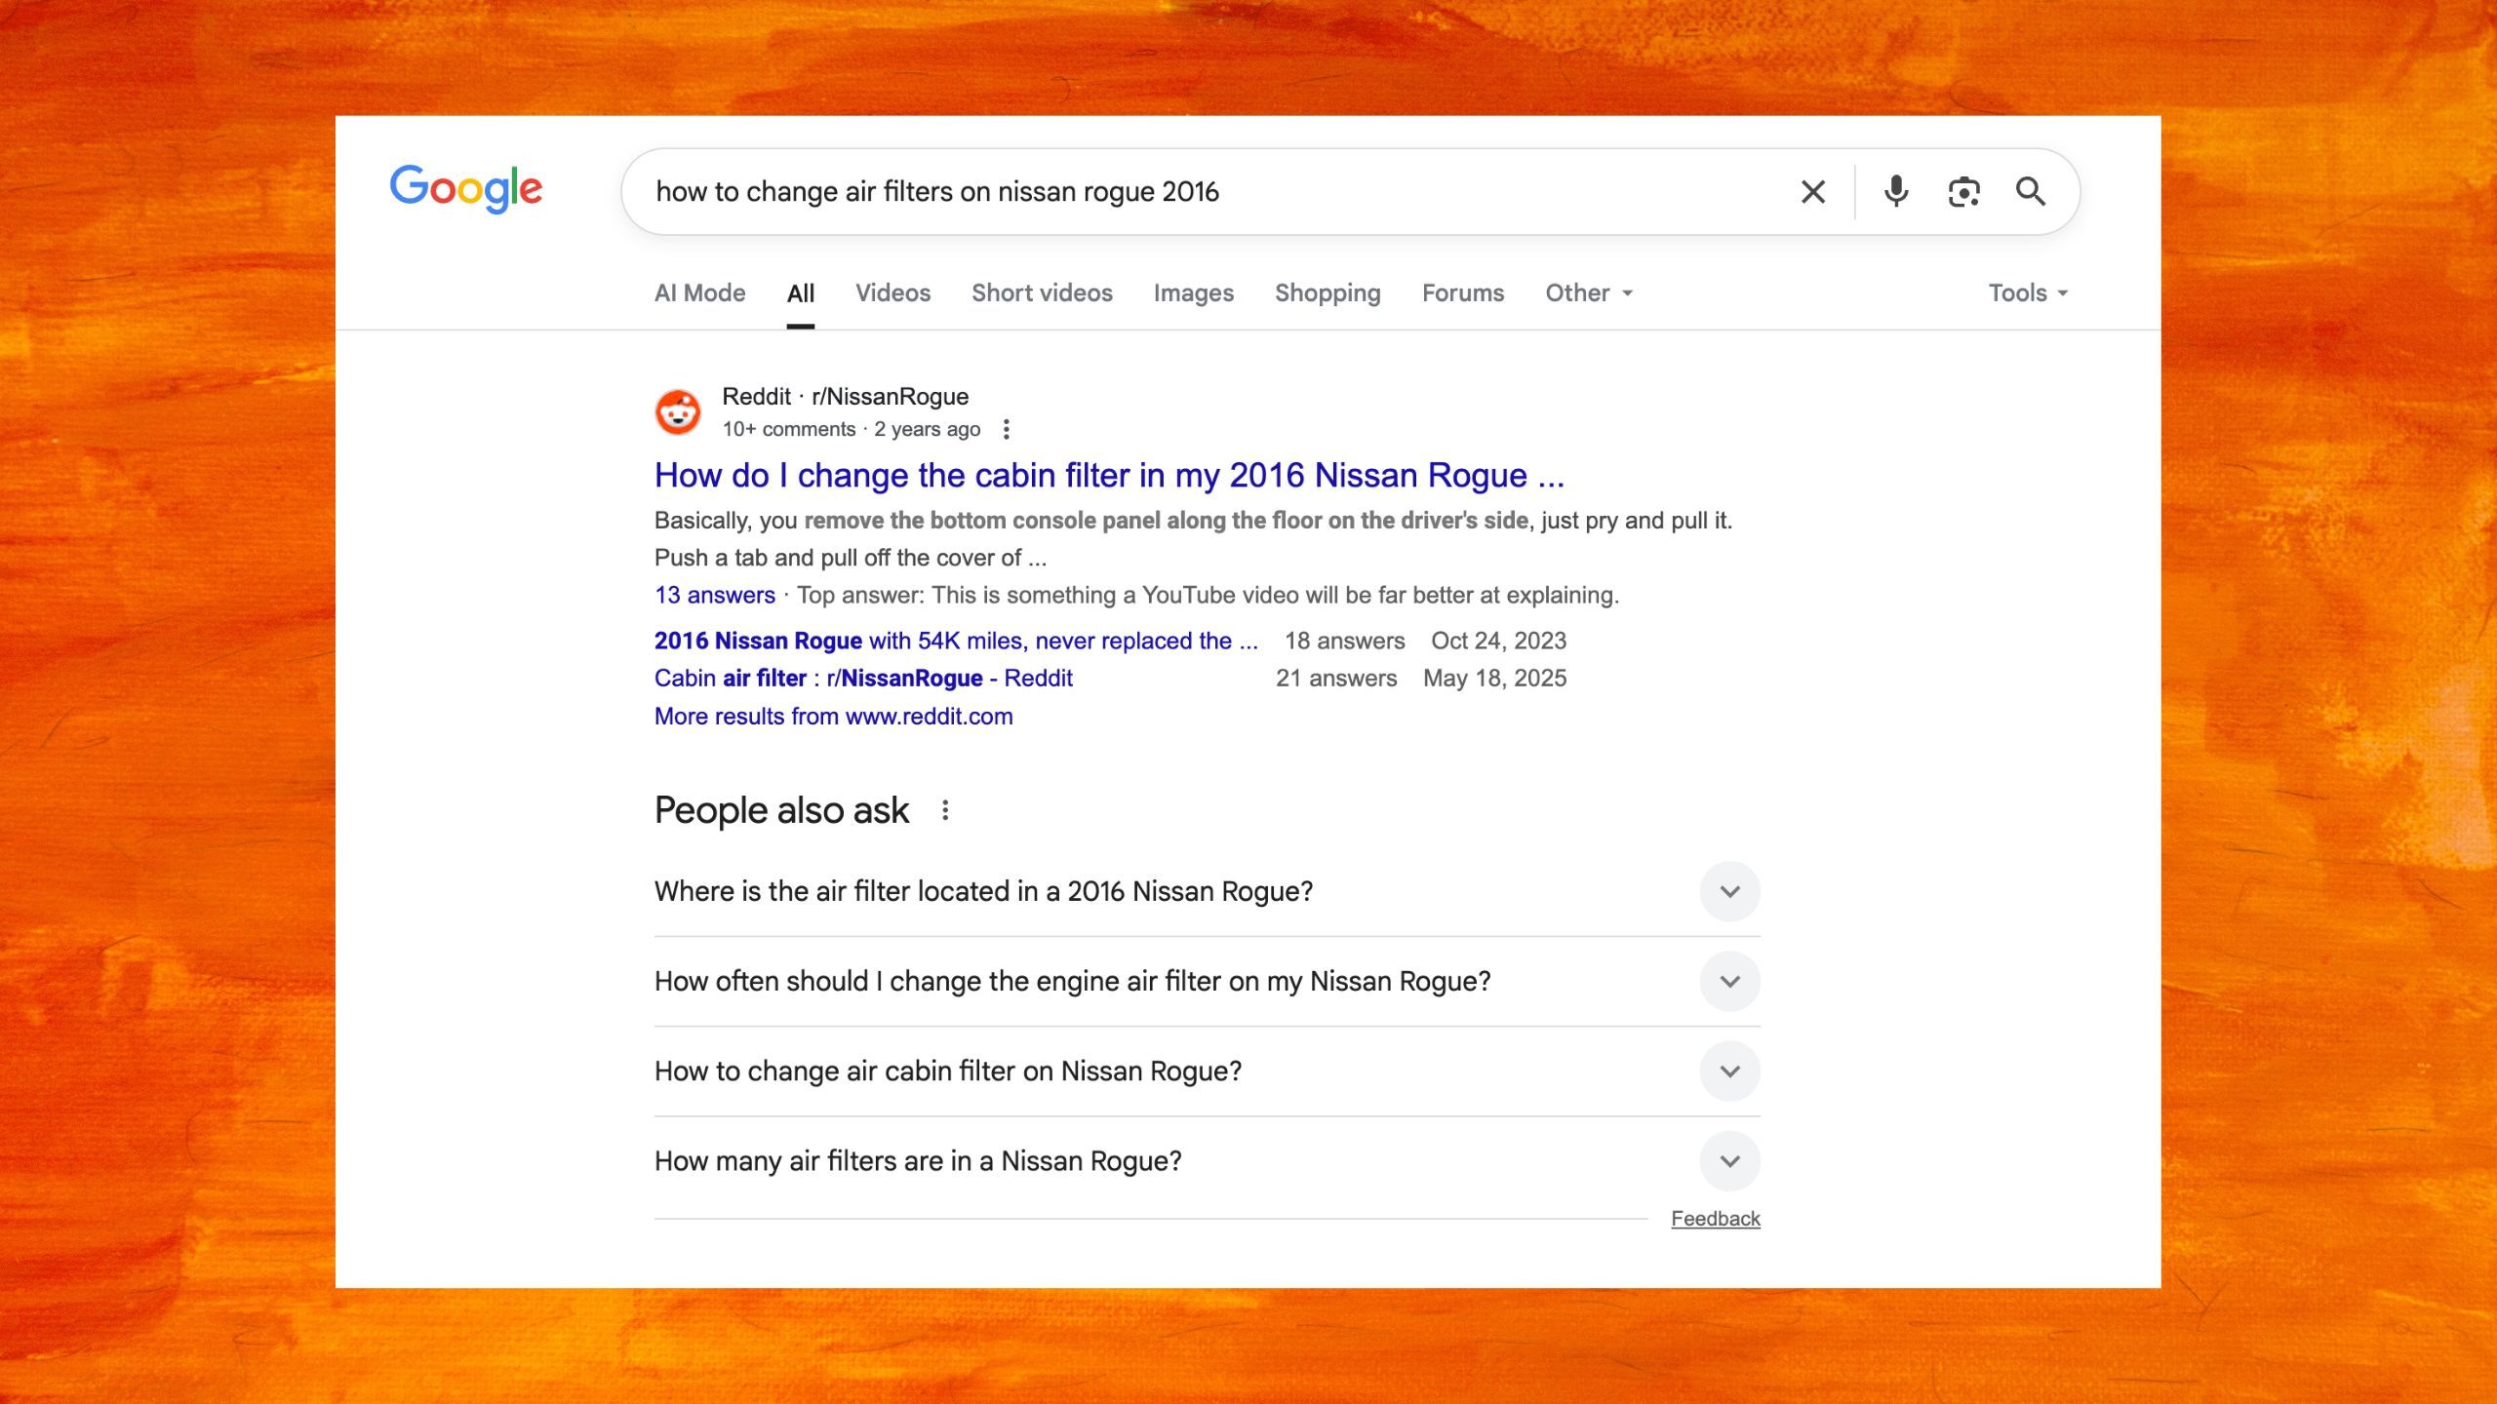Expand 'Where is the air filter located' question

(1207, 891)
